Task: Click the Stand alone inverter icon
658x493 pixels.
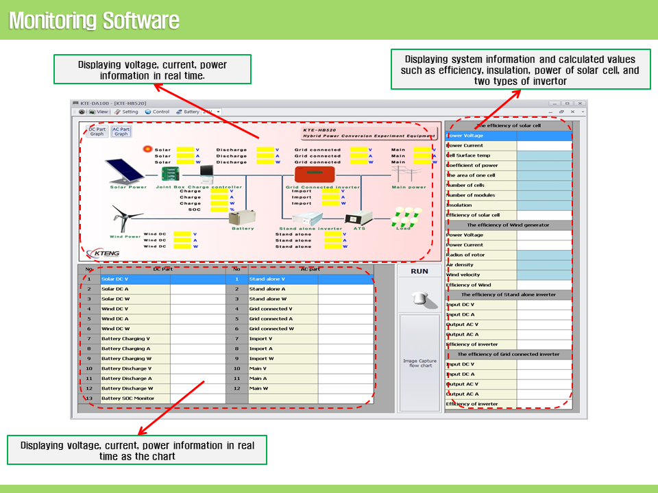Action: pyautogui.click(x=308, y=218)
